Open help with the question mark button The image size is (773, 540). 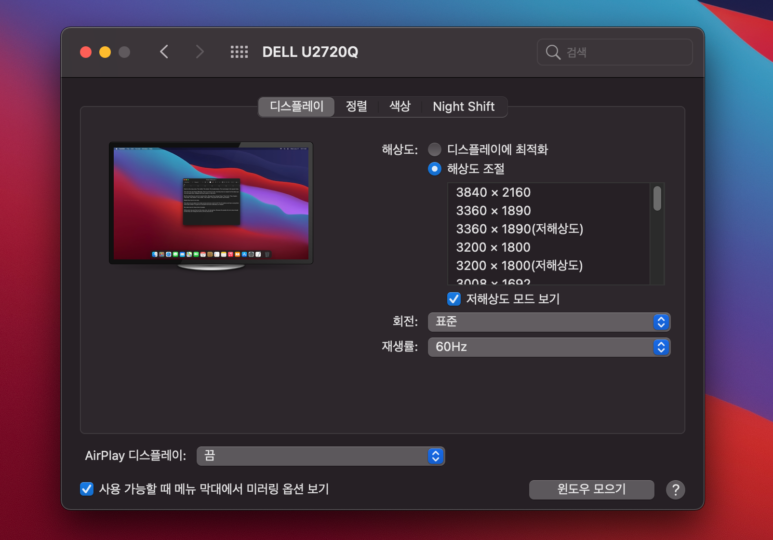(x=676, y=490)
